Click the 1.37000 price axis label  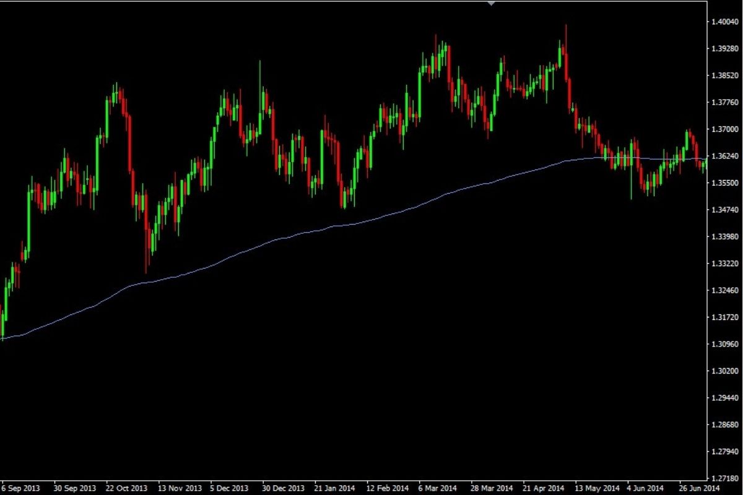(x=724, y=129)
